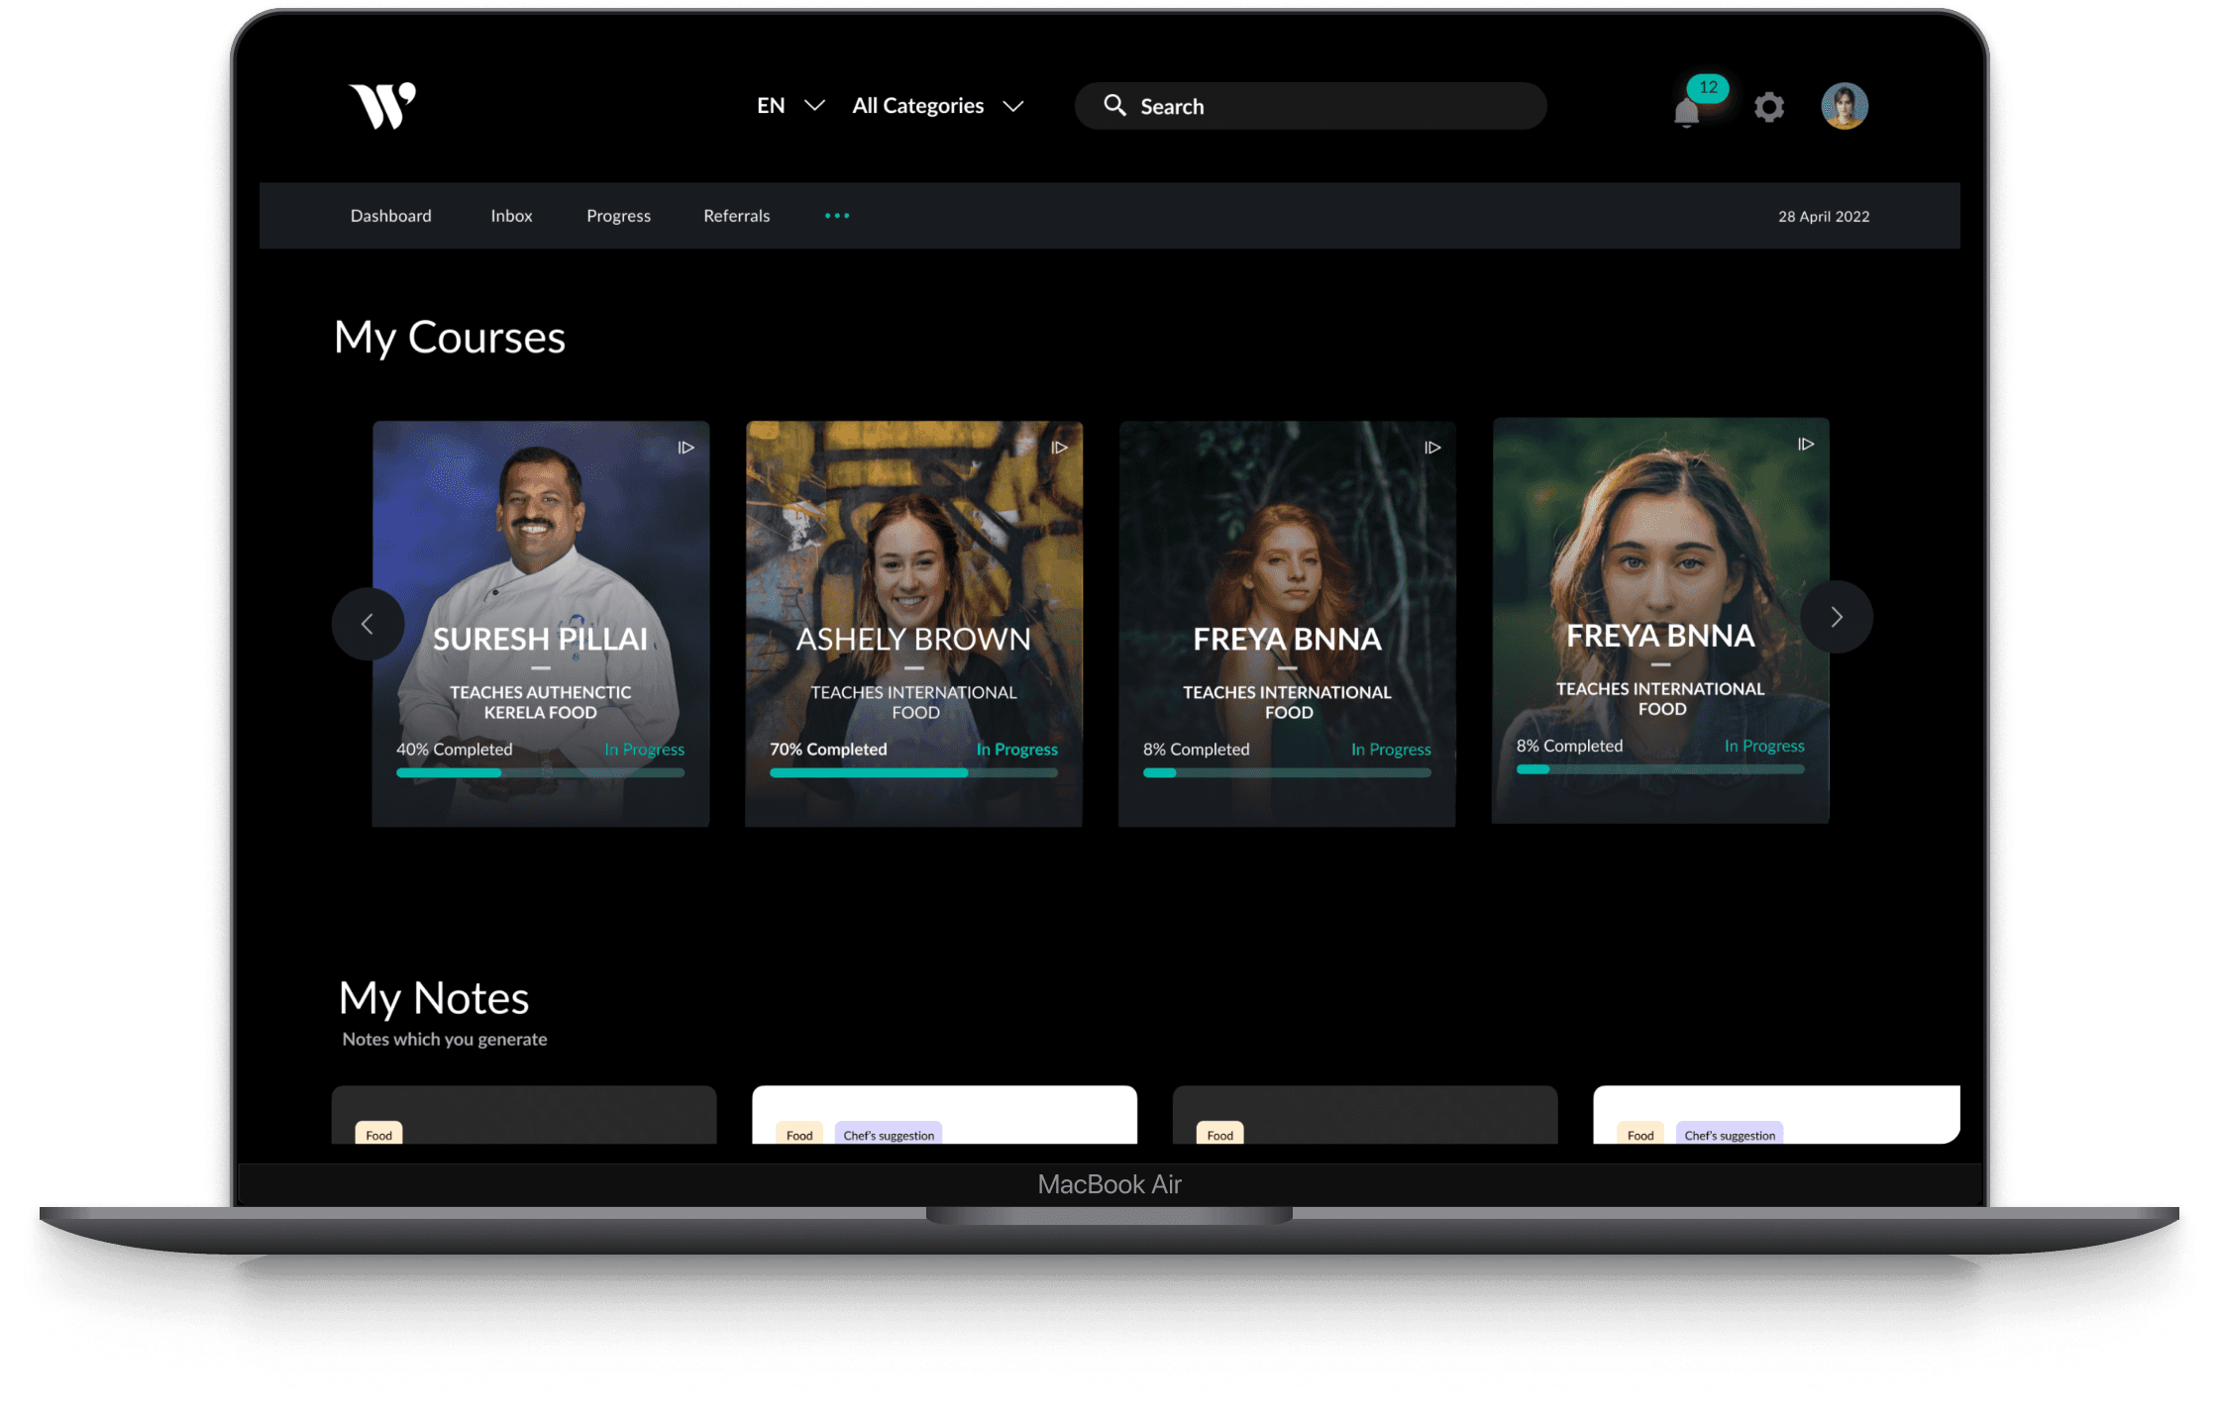Select Chef's suggestion tag on second note
2219x1412 pixels.
(889, 1135)
